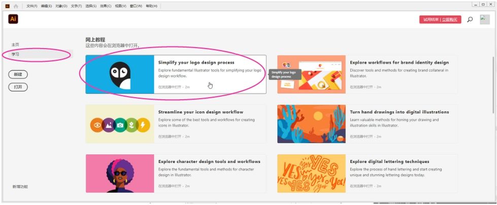Image resolution: width=497 pixels, height=205 pixels.
Task: Open the brand identity tutorial thumbnail
Action: (x=312, y=74)
